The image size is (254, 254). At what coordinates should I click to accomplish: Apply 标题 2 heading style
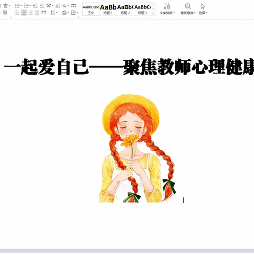tap(125, 9)
